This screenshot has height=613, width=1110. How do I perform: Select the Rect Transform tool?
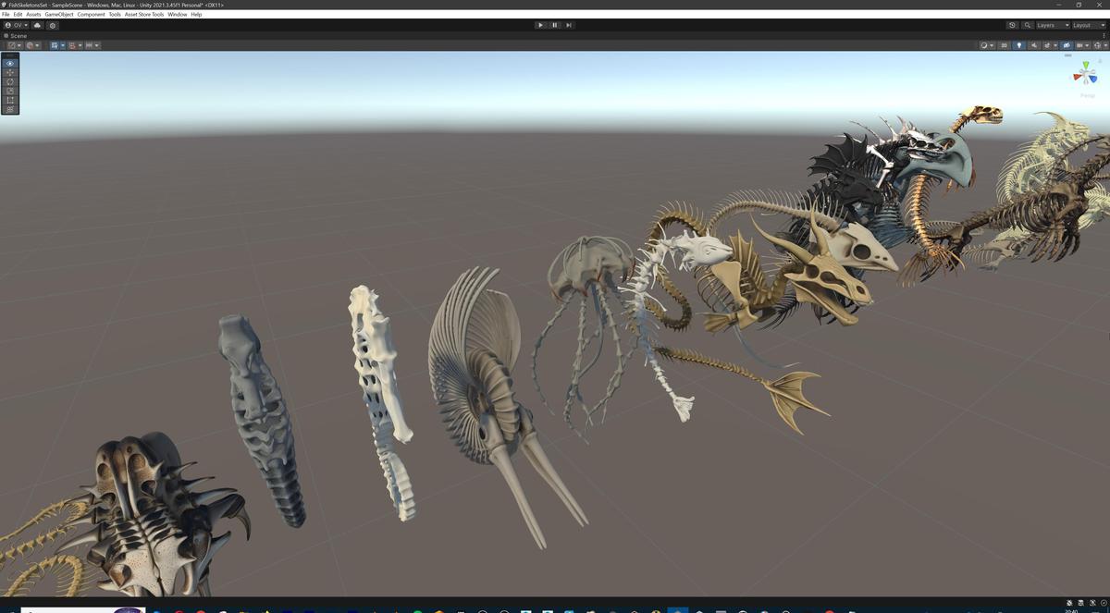[9, 100]
